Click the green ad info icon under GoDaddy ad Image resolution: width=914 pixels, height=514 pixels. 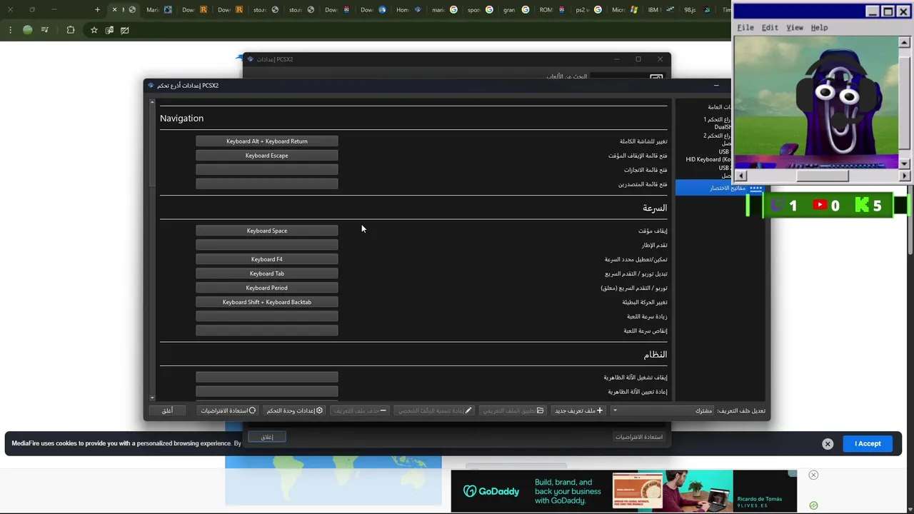tap(813, 505)
